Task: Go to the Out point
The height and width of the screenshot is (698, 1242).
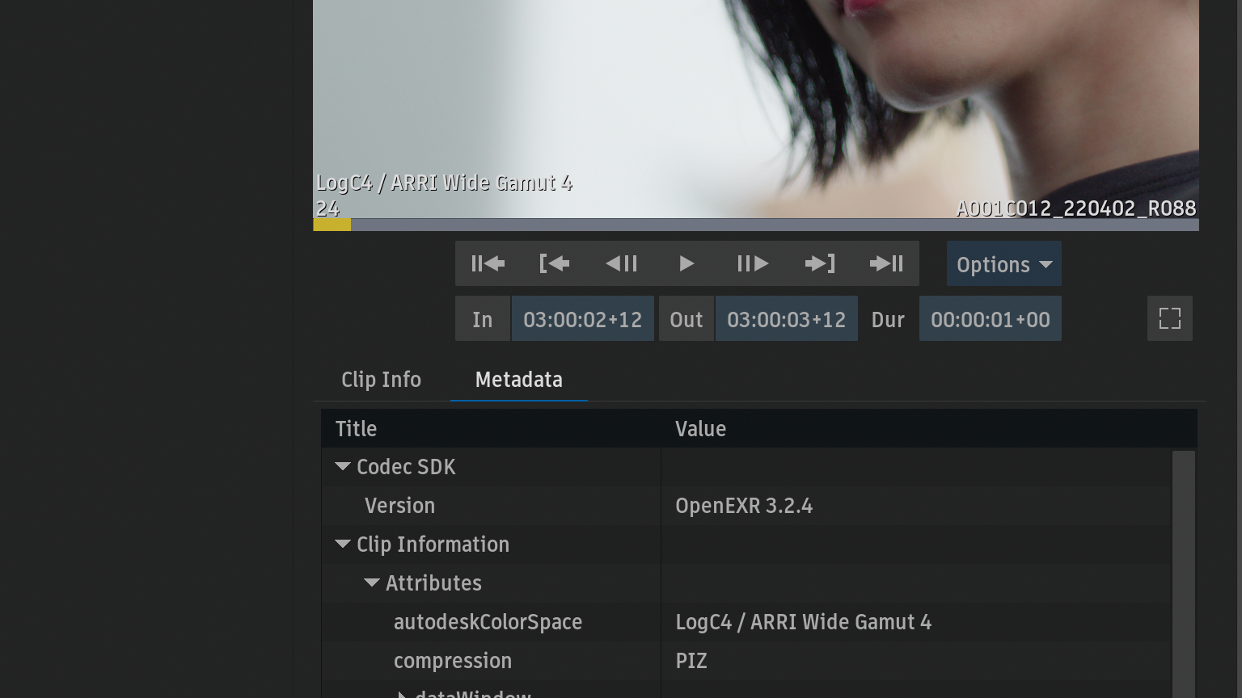Action: click(820, 263)
